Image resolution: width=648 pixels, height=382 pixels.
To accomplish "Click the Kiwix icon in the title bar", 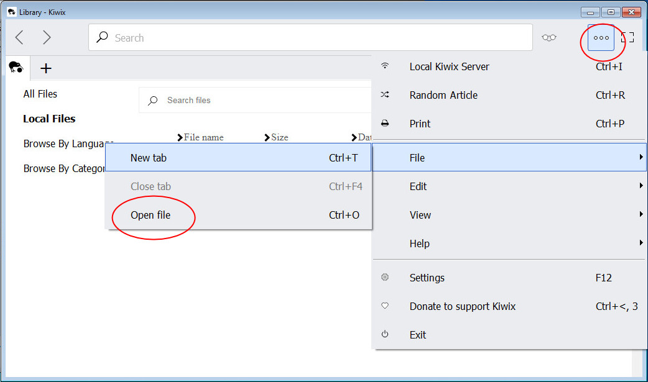I will tap(12, 12).
